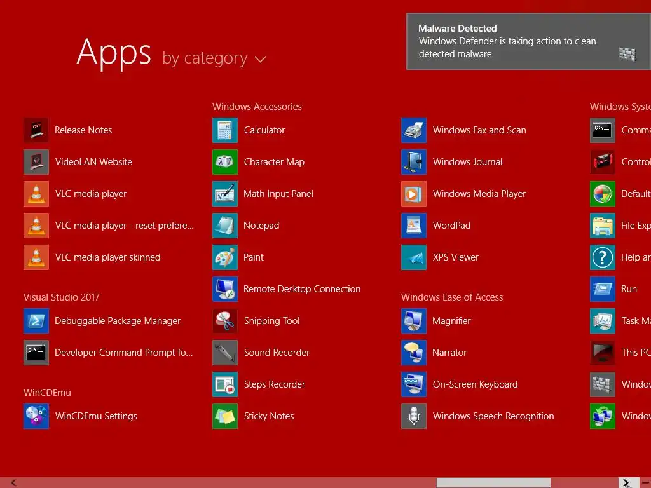Open the Run icon
The height and width of the screenshot is (488, 651).
point(603,289)
